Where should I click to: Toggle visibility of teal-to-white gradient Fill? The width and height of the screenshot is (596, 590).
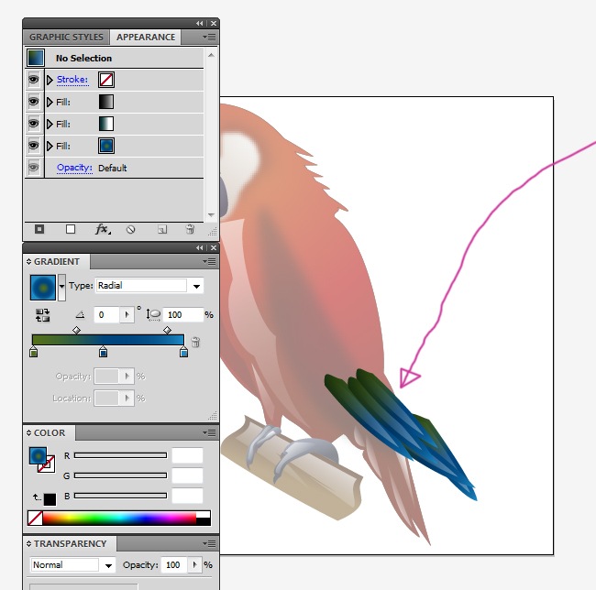[34, 124]
